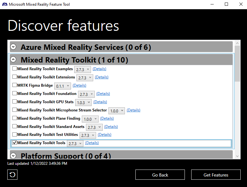Click the Get Features button
The width and height of the screenshot is (247, 187).
(216, 175)
